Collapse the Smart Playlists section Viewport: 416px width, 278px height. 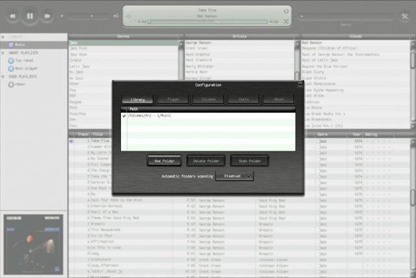[3, 53]
